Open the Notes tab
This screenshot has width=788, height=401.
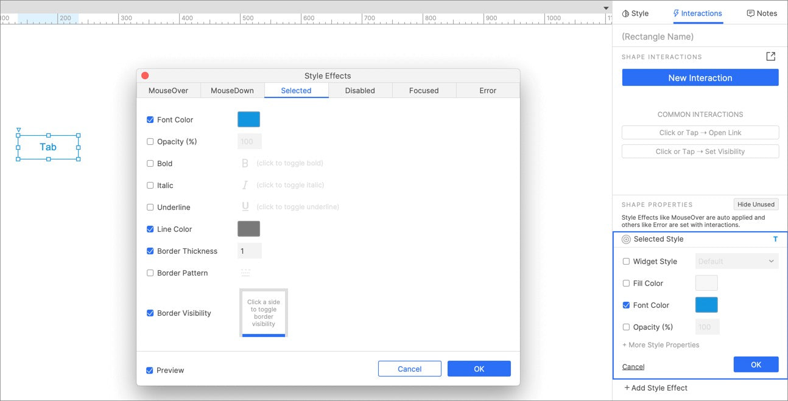point(762,13)
